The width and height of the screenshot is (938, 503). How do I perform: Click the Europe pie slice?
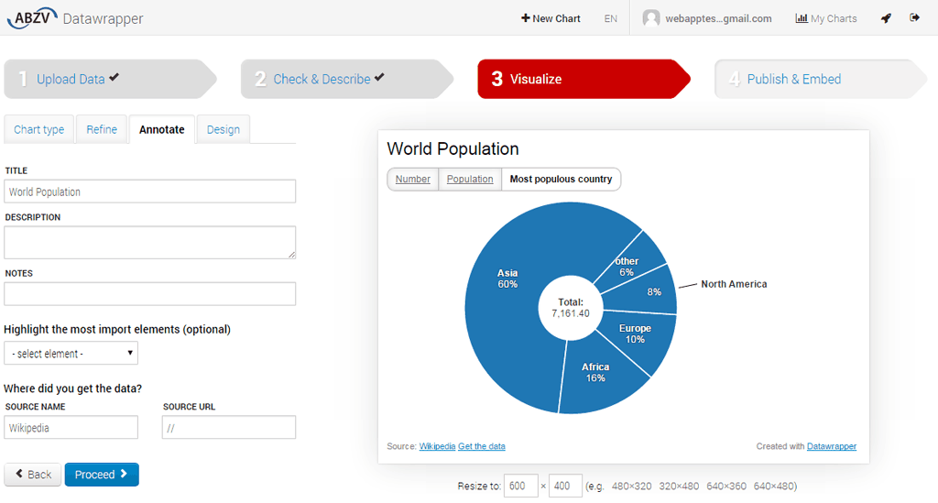[635, 334]
